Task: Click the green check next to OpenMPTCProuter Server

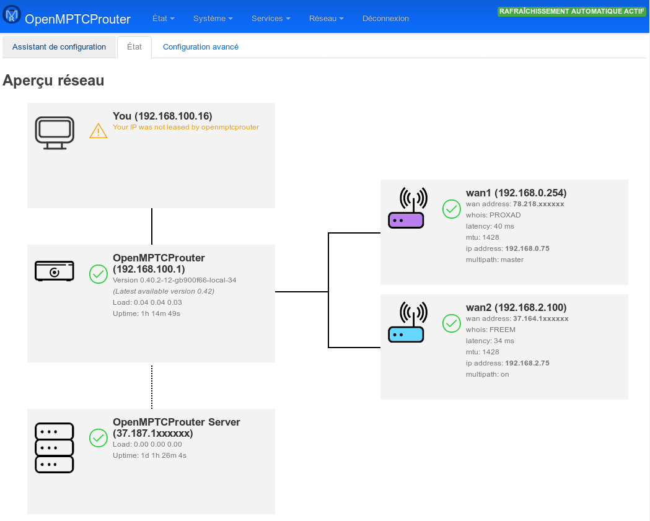Action: (x=99, y=438)
